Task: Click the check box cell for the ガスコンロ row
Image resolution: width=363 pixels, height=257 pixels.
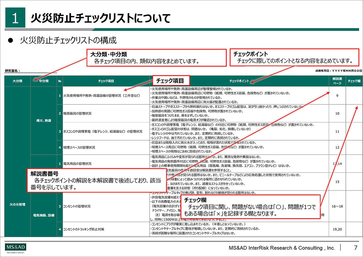Action: pos(354,132)
